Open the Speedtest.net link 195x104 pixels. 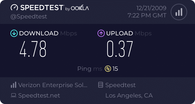39,95
